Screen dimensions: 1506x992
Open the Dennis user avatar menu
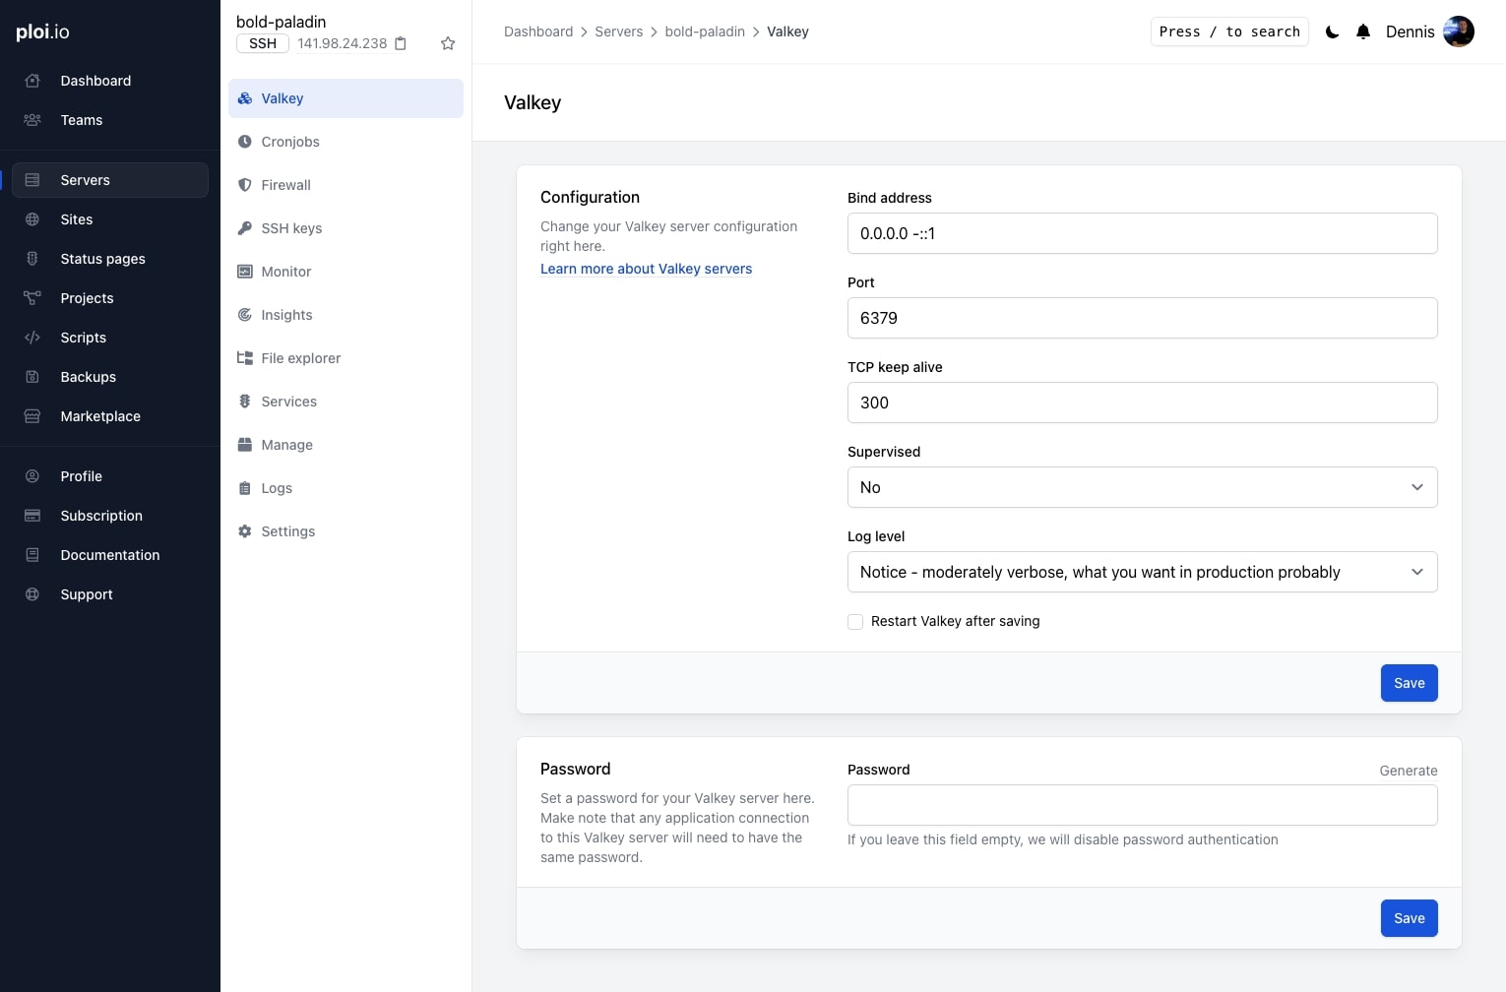tap(1459, 31)
